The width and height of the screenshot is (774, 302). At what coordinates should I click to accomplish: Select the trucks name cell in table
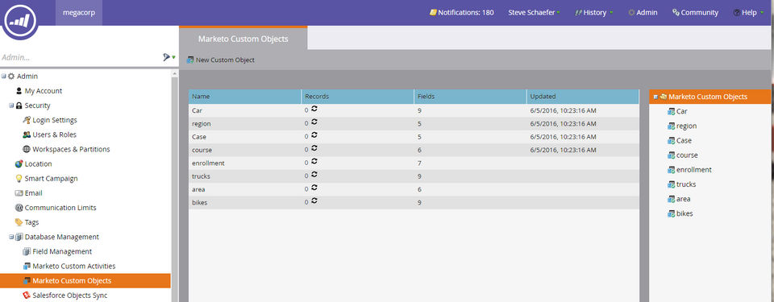click(x=245, y=176)
